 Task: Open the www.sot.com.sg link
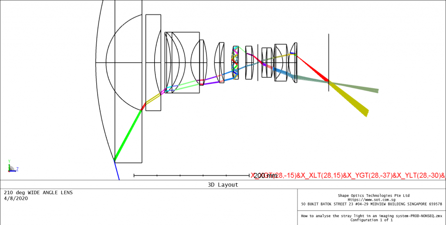tap(371, 200)
